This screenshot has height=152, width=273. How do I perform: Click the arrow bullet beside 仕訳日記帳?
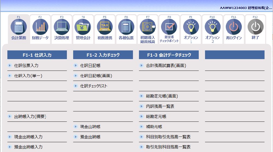click(76, 65)
